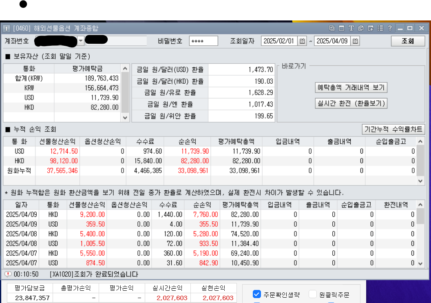The image size is (431, 303).
Task: Select 원화누적 순손익 33,098,961 in red
Action: [x=193, y=171]
